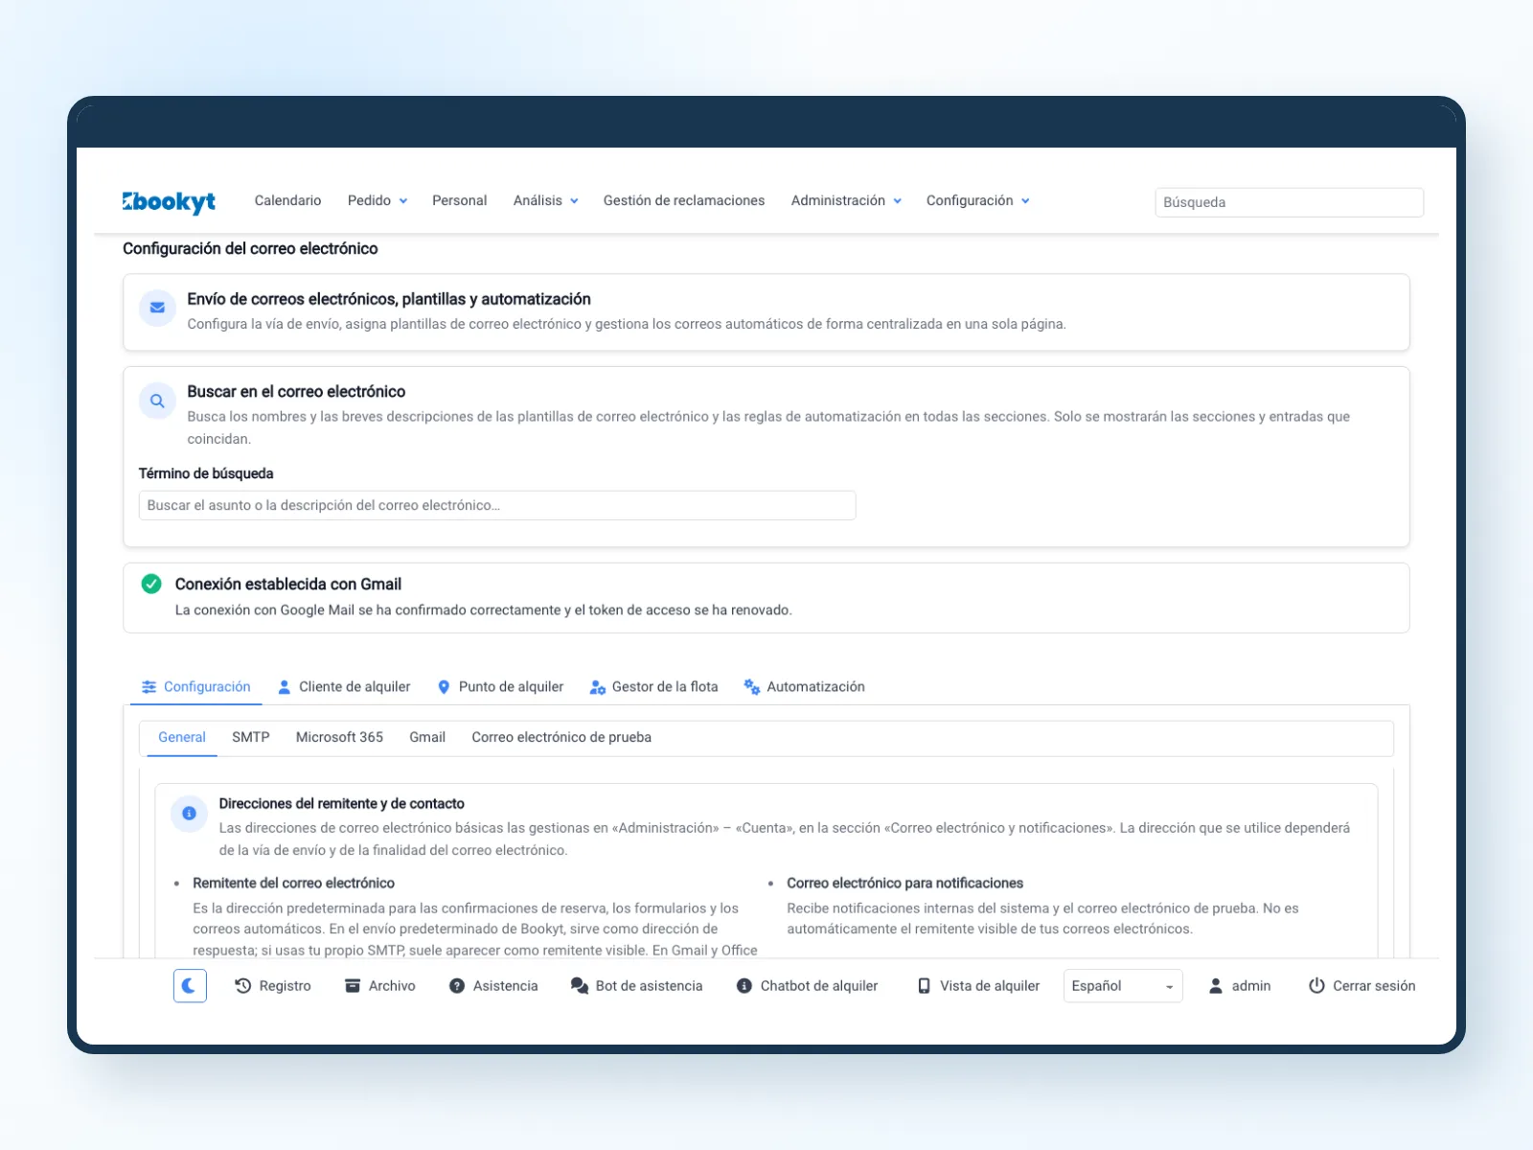
Task: Click the Cerrar sesión label
Action: 1374,985
